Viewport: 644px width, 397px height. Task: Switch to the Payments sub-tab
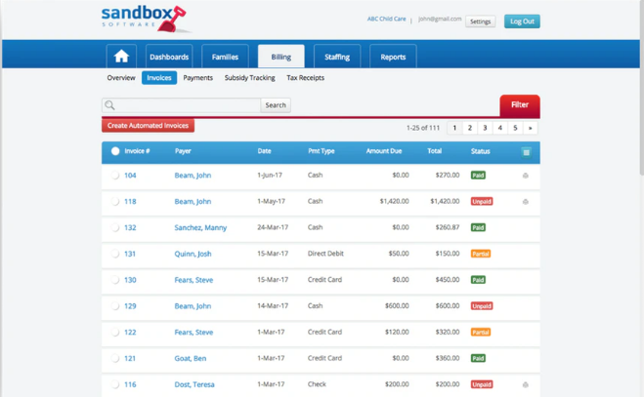click(198, 78)
